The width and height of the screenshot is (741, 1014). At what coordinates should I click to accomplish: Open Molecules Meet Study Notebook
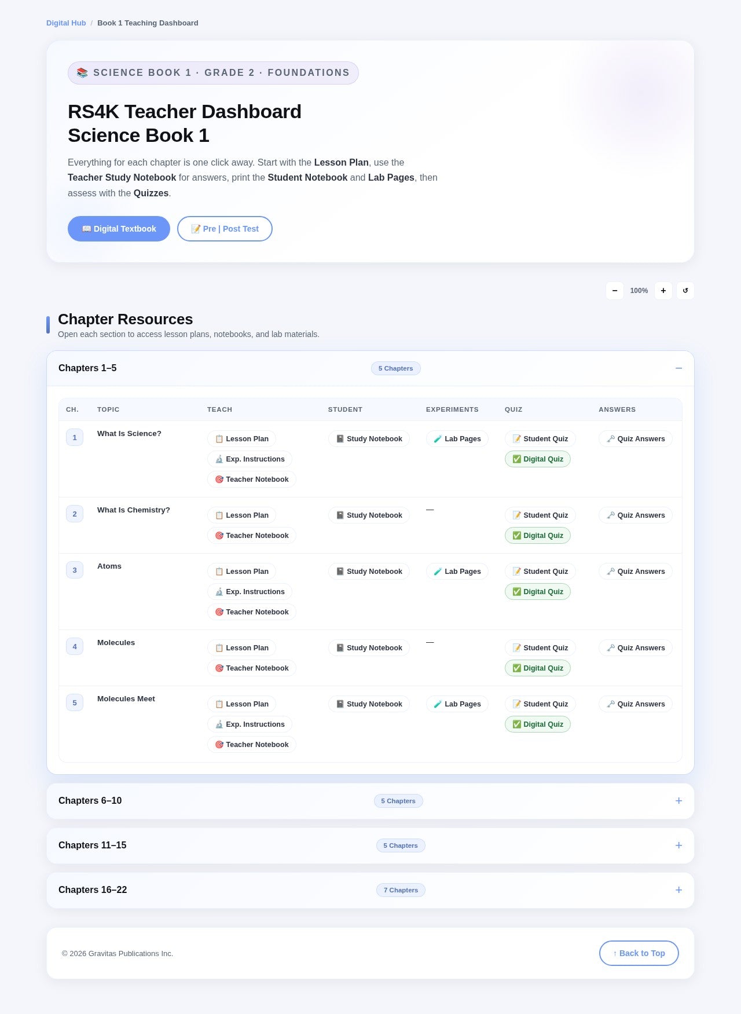[x=369, y=704]
